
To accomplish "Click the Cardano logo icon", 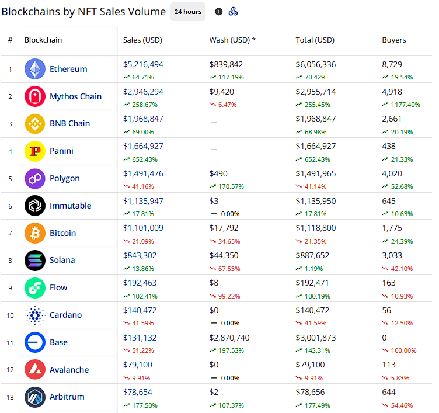I will pyautogui.click(x=35, y=315).
